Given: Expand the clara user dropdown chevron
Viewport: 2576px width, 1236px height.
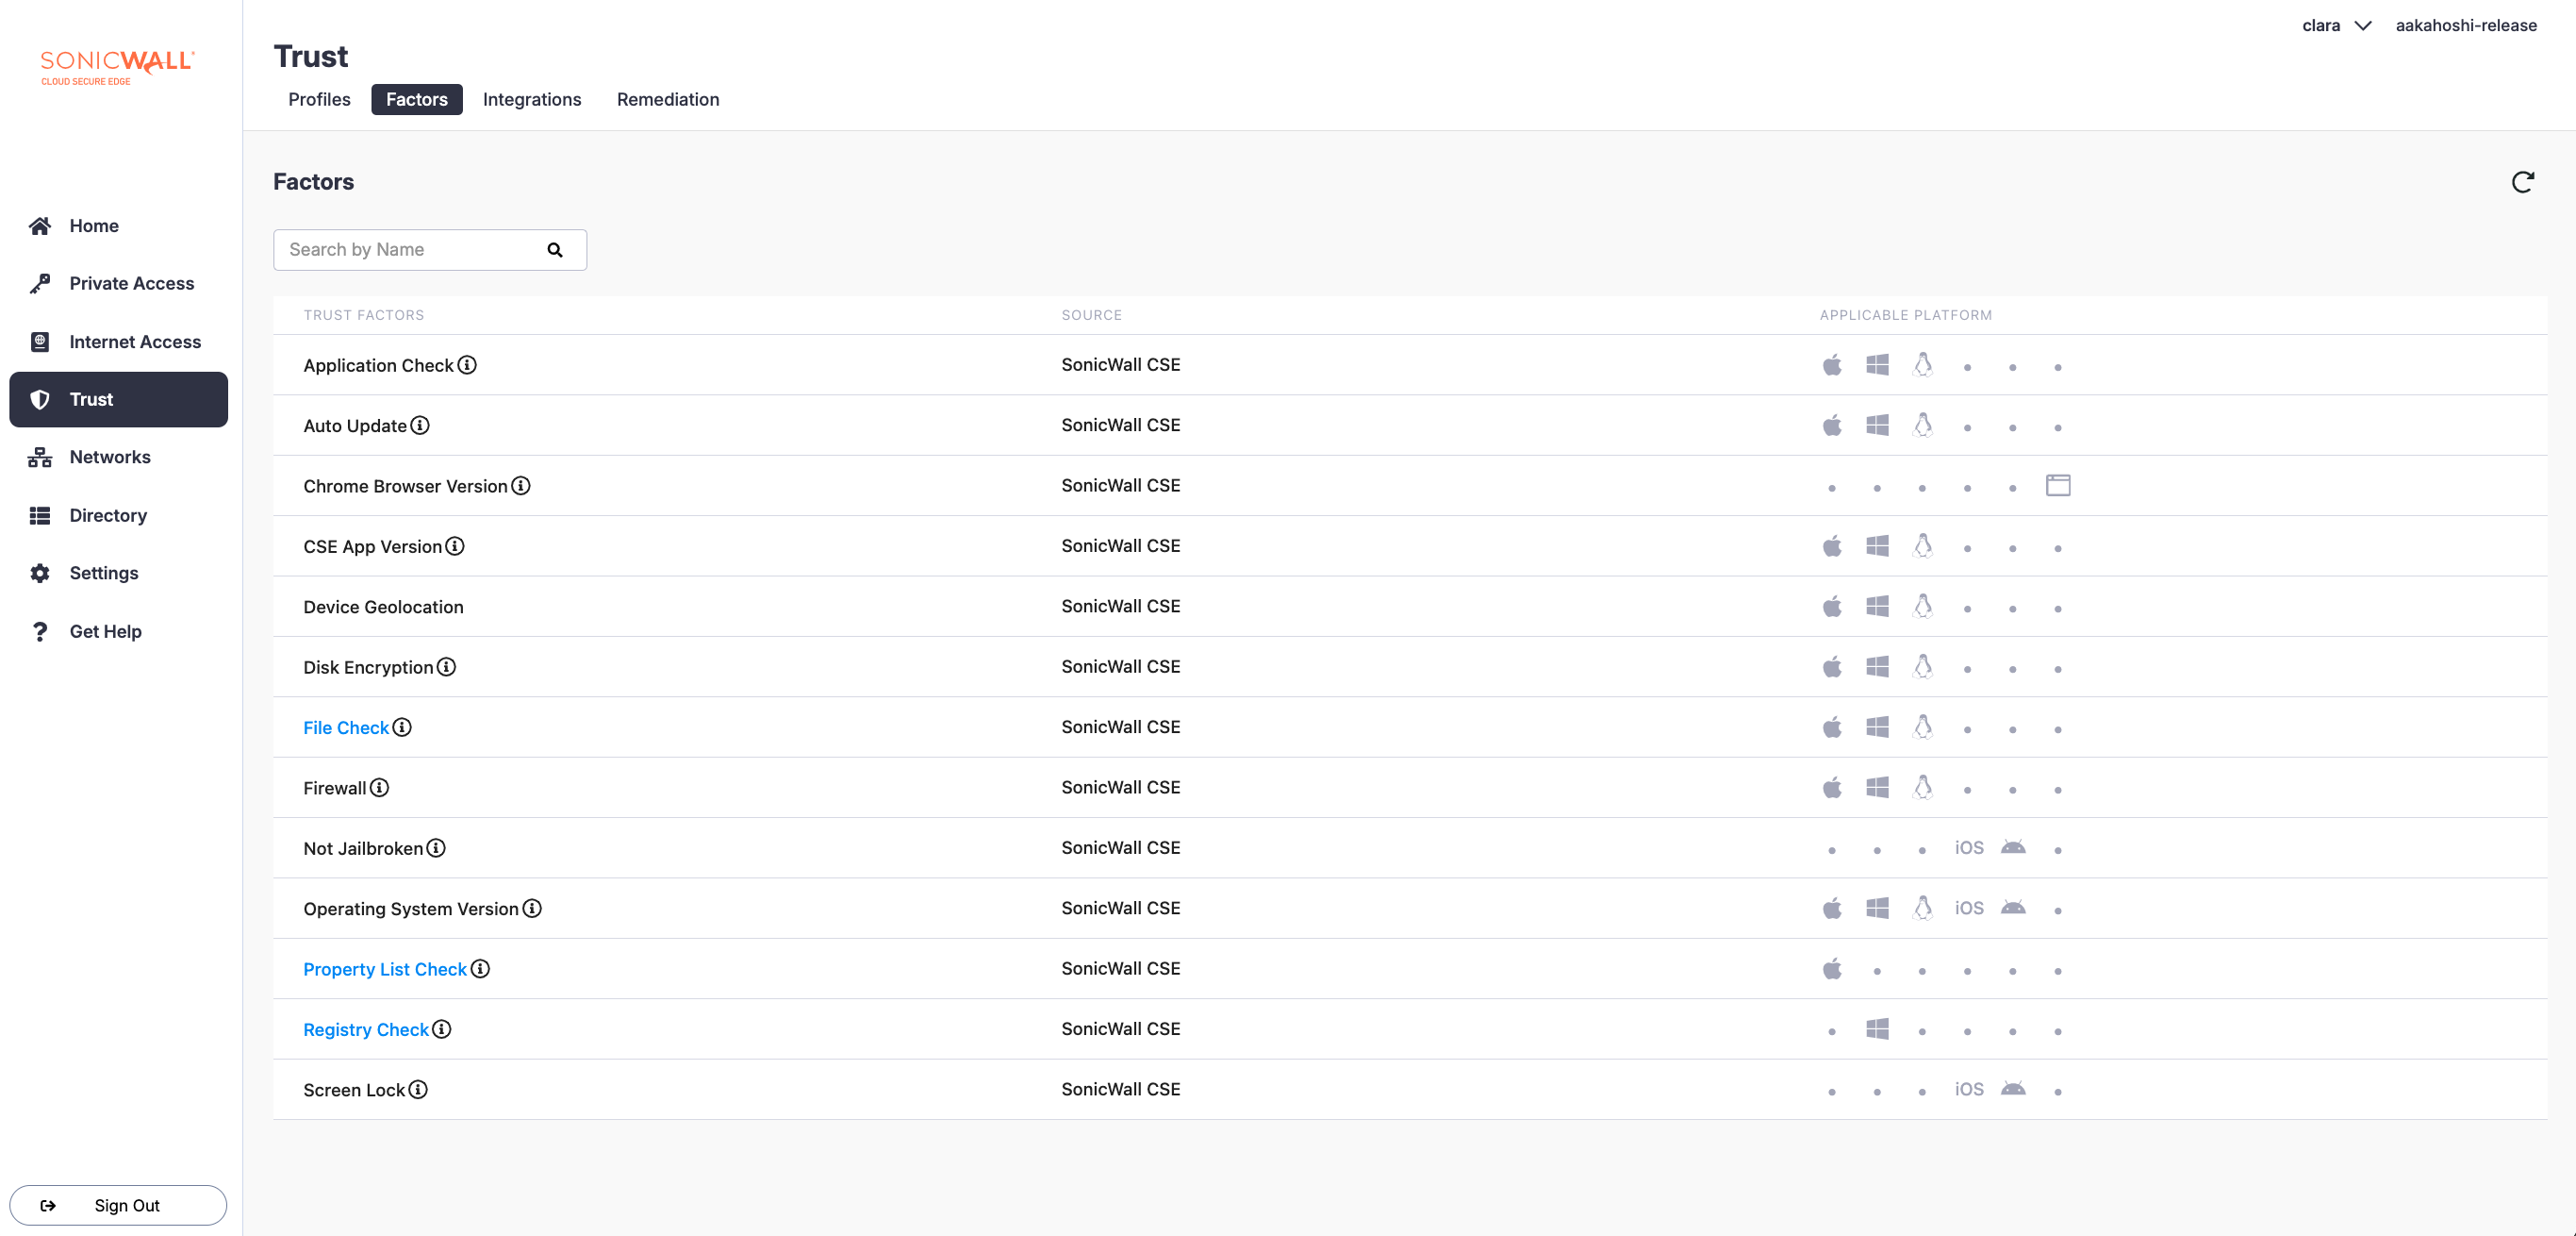Looking at the screenshot, I should point(2363,26).
